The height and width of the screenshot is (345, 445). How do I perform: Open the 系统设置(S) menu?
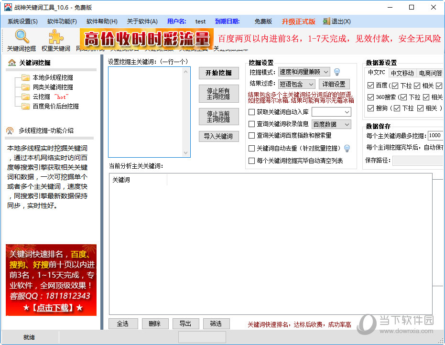[22, 22]
